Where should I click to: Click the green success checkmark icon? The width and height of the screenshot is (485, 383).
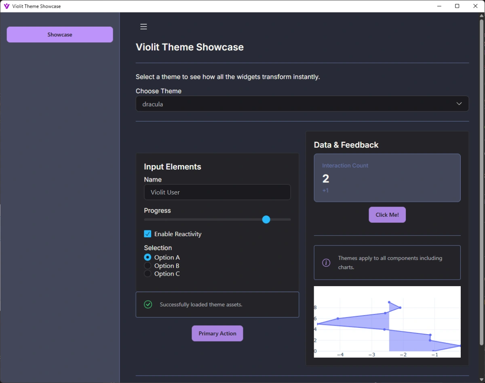pos(148,304)
